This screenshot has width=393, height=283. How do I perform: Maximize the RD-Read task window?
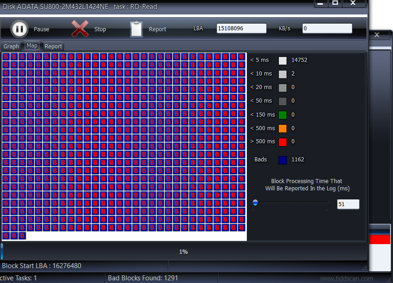335,3
